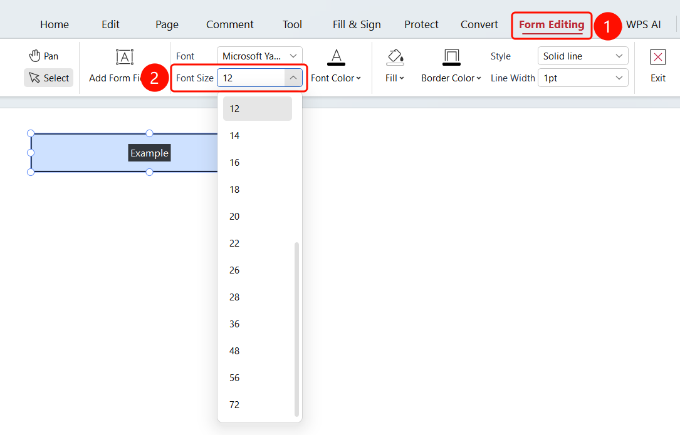The width and height of the screenshot is (680, 435).
Task: Select font size 72 option
Action: [258, 404]
